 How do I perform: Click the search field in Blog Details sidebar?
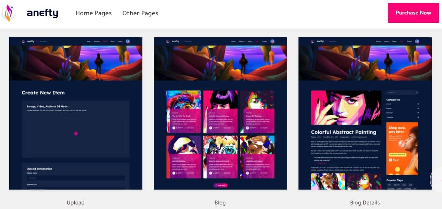[402, 93]
